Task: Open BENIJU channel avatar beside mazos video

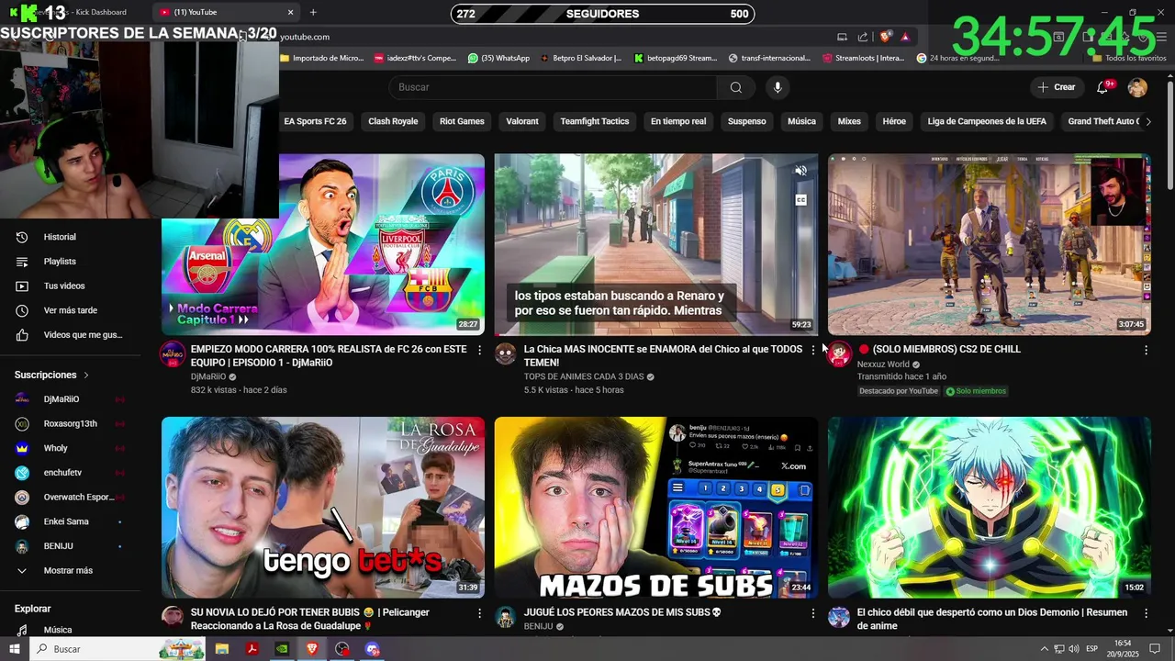Action: [506, 616]
